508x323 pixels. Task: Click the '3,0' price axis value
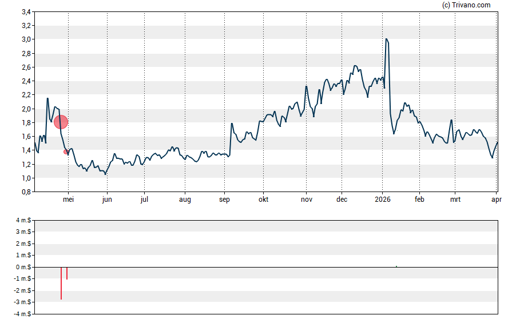(26, 39)
